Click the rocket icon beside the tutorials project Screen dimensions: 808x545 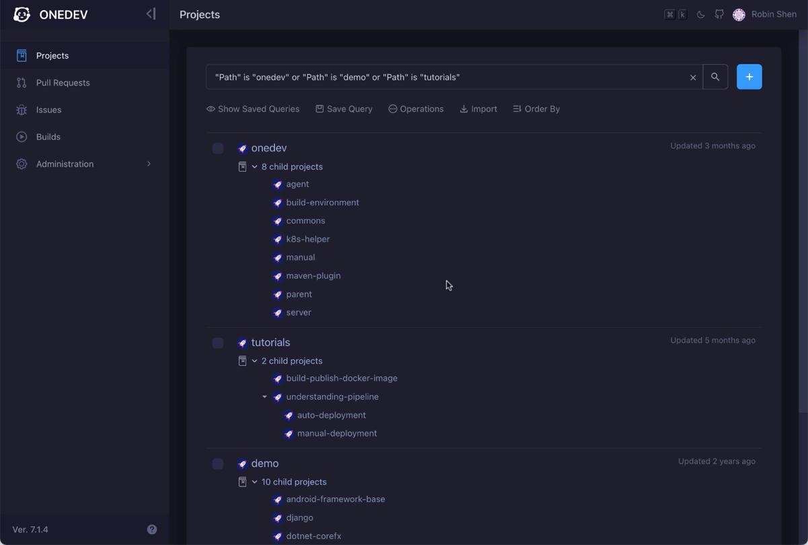242,342
